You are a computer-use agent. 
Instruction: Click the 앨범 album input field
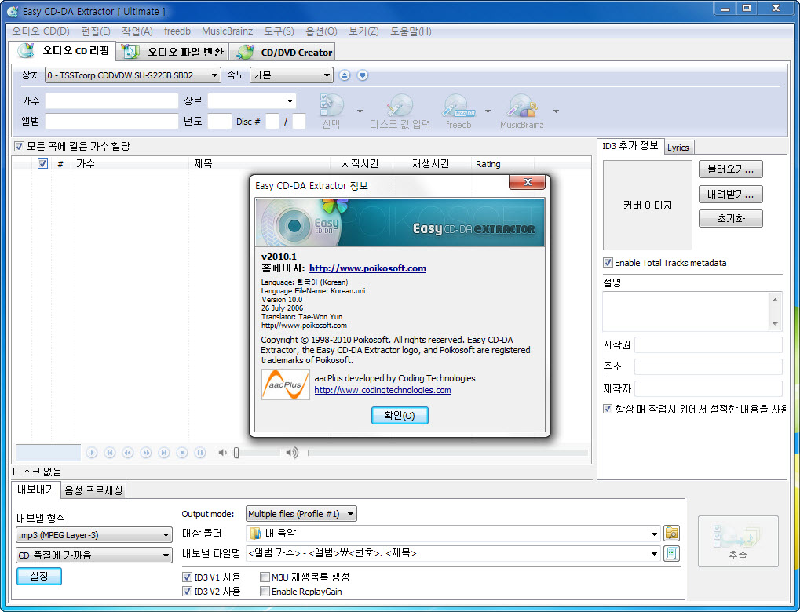point(111,122)
